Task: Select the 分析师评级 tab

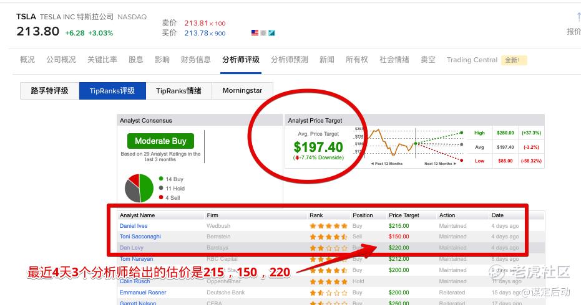Action: pos(241,60)
